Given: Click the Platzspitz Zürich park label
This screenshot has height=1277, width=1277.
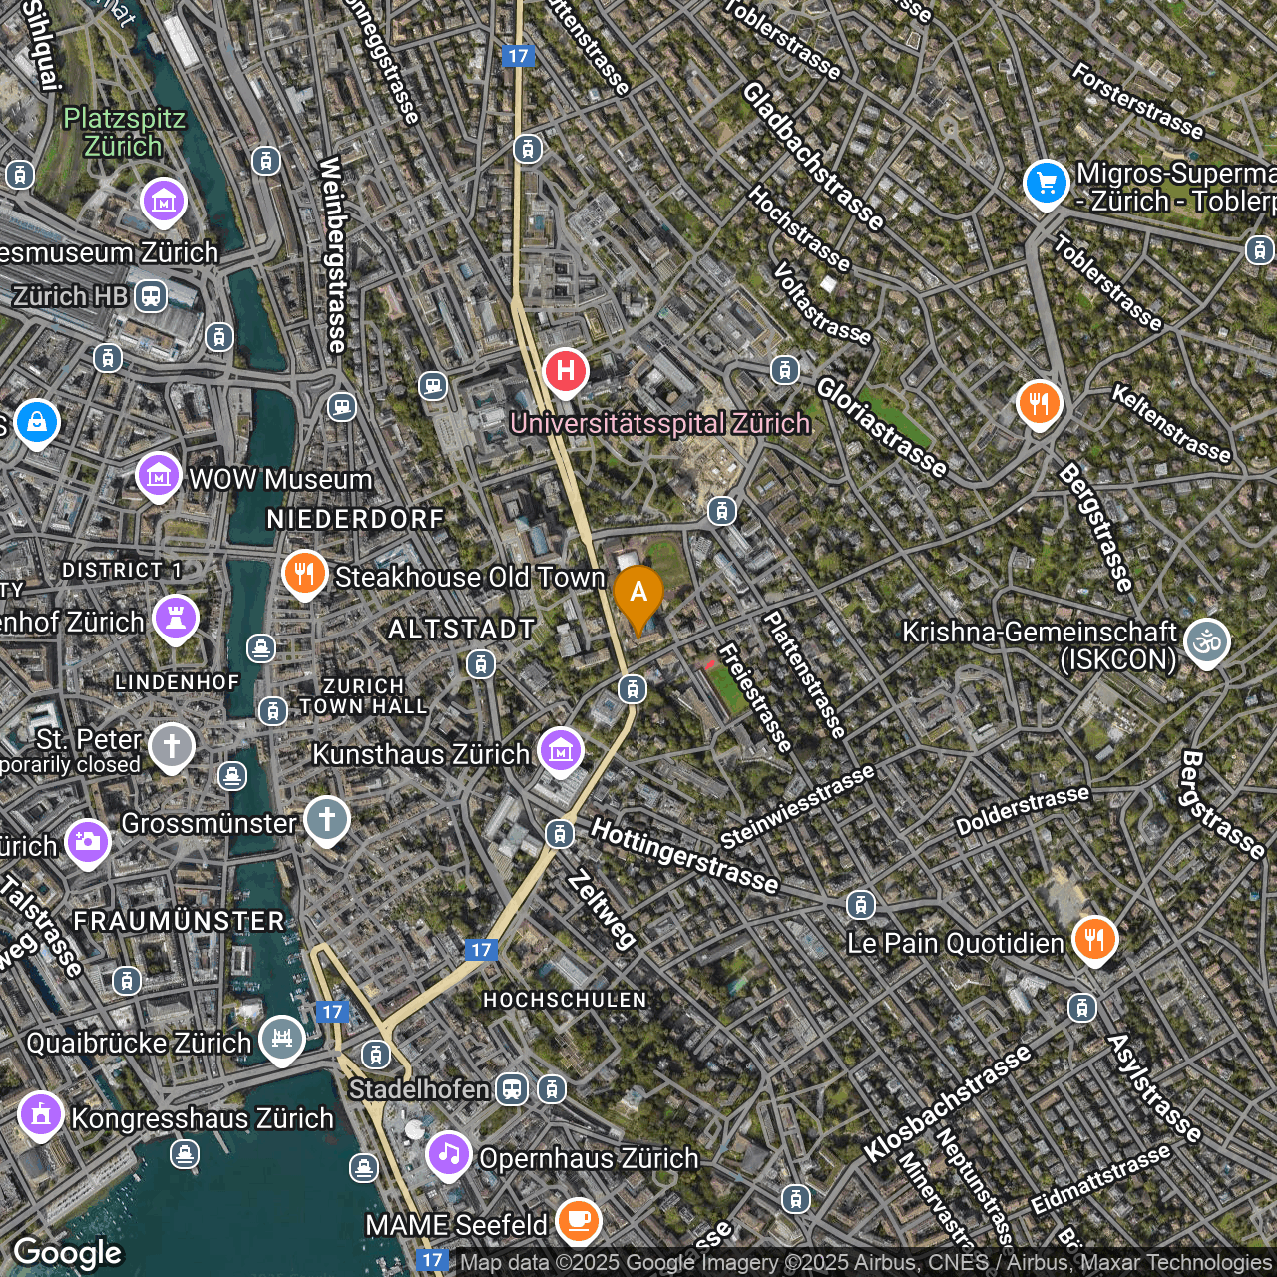Looking at the screenshot, I should [124, 132].
